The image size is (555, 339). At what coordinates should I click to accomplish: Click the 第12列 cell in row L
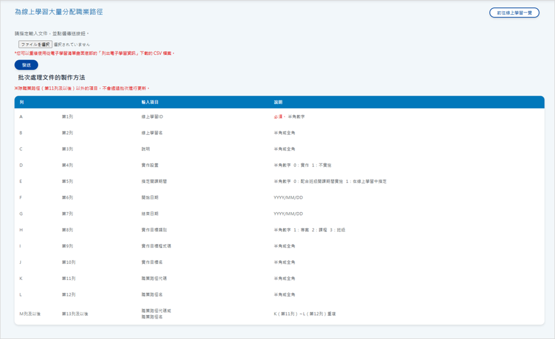pyautogui.click(x=68, y=295)
